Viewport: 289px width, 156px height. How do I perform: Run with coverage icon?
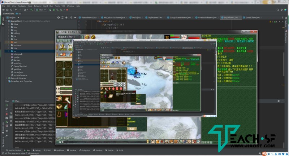point(57,10)
